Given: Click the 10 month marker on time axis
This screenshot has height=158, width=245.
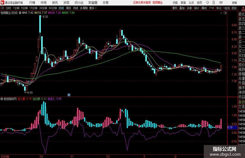Looking at the screenshot, I should (41, 156).
